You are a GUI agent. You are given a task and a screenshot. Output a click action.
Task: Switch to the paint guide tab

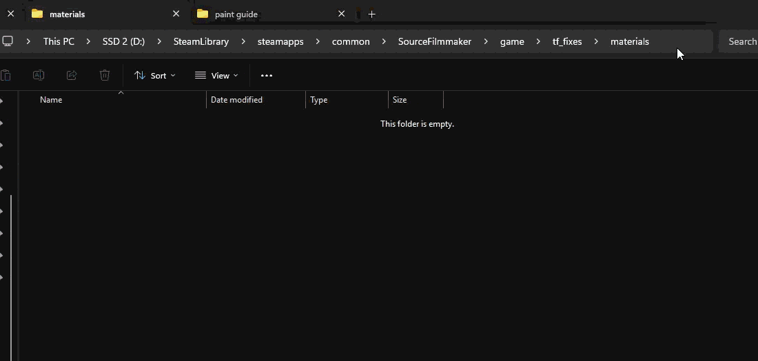pyautogui.click(x=236, y=14)
